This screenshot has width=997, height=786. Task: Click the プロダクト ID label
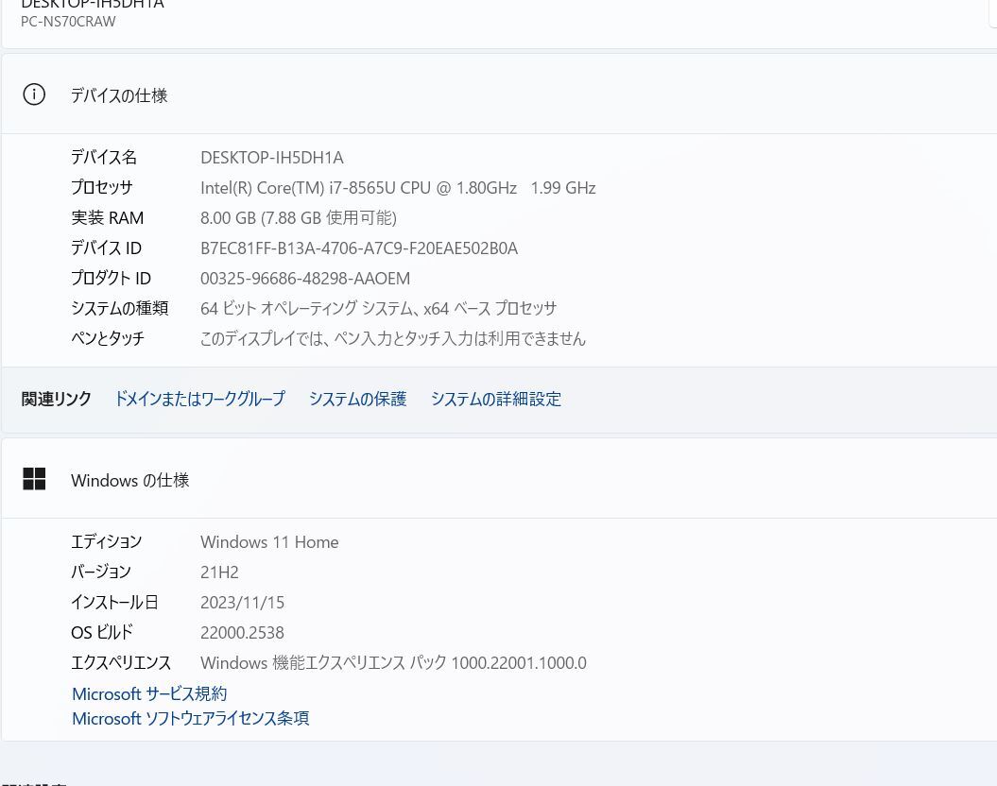pos(111,279)
